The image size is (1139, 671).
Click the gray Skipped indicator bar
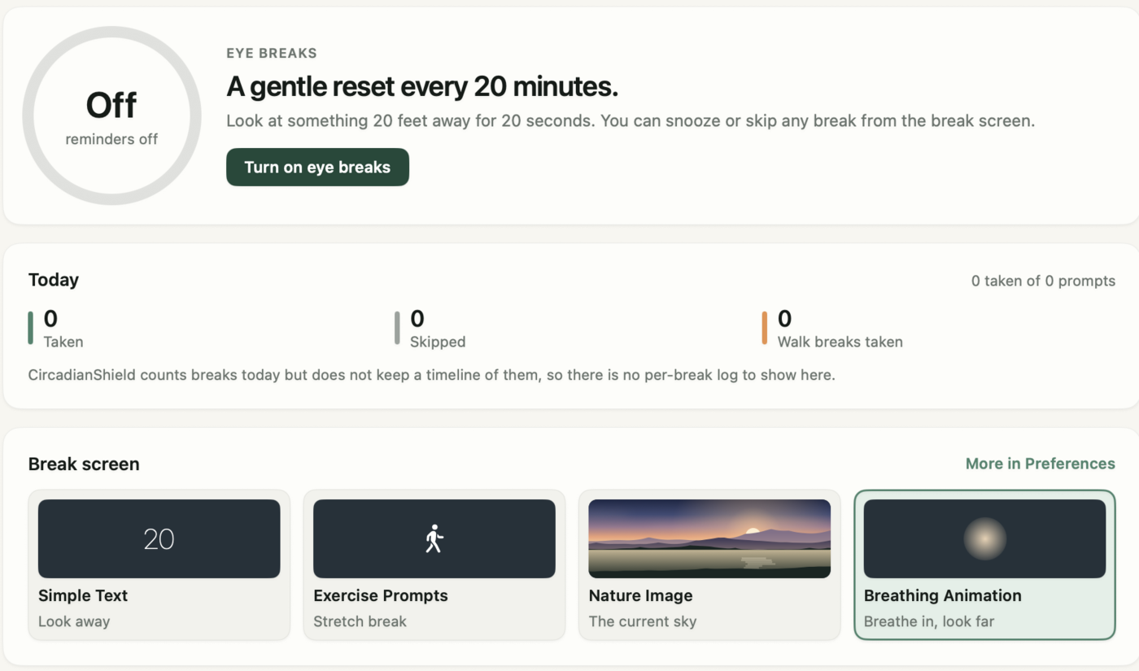[397, 328]
